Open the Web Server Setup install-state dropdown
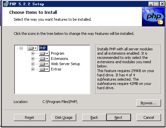Screen dimensions: 166x128 coord(44,64)
